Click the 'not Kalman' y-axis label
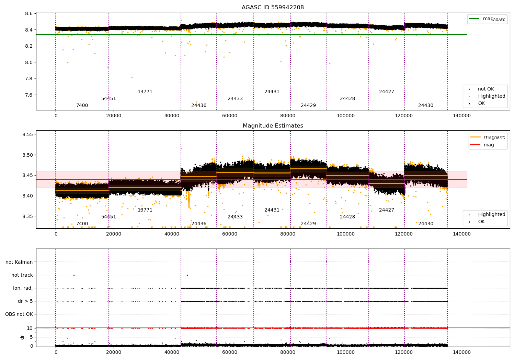This screenshot has width=515, height=360. 19,262
